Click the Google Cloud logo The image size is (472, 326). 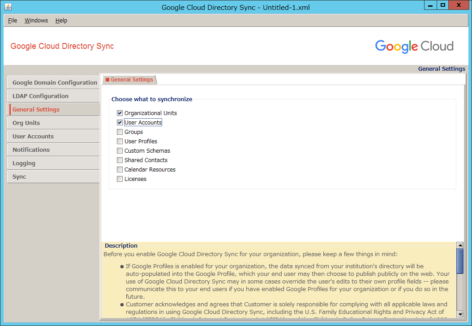pyautogui.click(x=414, y=47)
